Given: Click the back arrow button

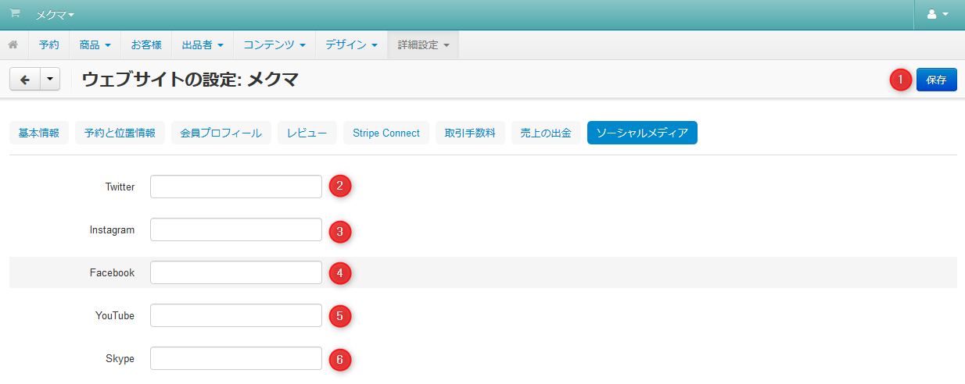Looking at the screenshot, I should 24,80.
